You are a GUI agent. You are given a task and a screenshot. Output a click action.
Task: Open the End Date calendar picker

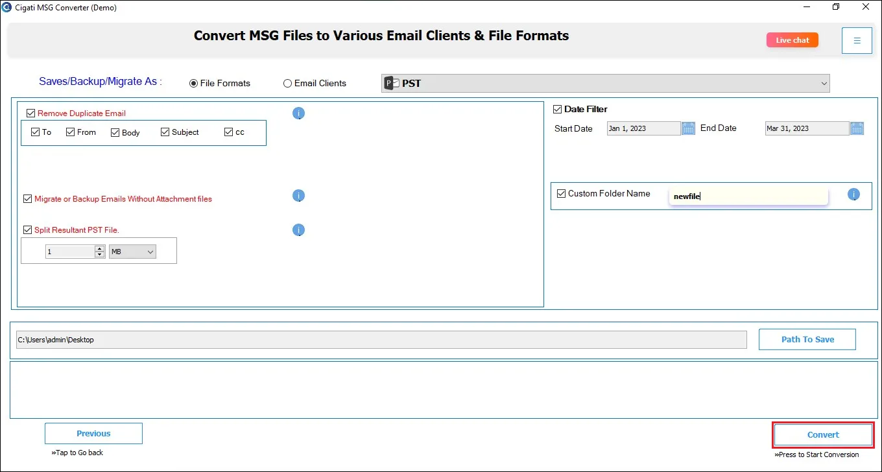coord(857,128)
